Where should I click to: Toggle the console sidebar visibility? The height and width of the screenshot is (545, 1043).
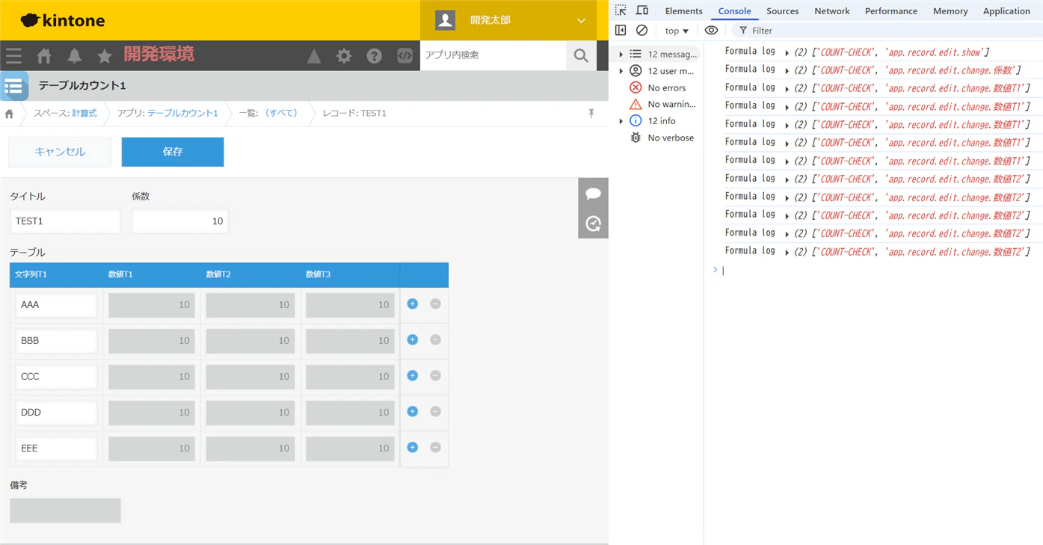point(621,31)
